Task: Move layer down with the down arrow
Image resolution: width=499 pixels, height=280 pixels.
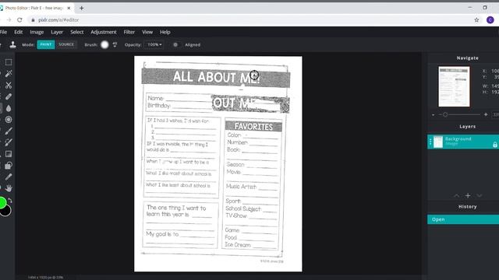Action: [x=480, y=195]
